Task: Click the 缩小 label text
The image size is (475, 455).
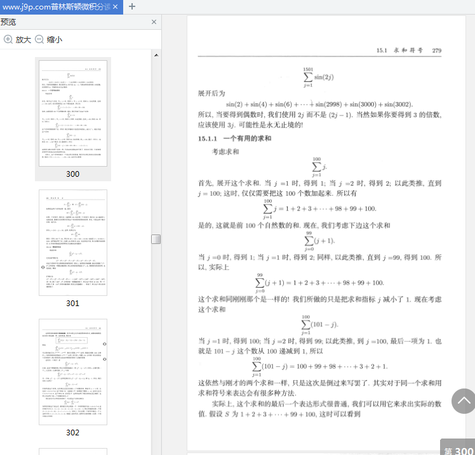Action: pyautogui.click(x=55, y=39)
